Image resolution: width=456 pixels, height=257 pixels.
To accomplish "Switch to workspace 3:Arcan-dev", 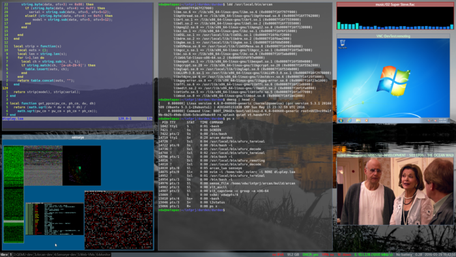I will (44, 254).
